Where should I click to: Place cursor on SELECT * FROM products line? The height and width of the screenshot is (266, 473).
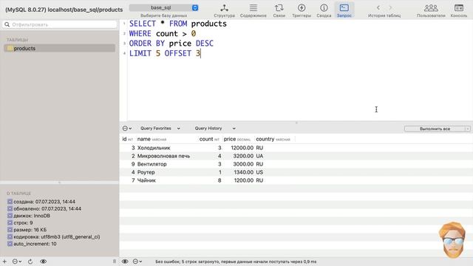(x=178, y=24)
